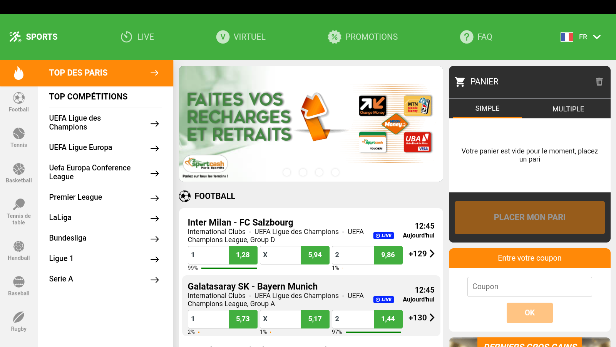Screen dimensions: 616x347
Task: Empty the panier with trash icon
Action: click(x=599, y=82)
